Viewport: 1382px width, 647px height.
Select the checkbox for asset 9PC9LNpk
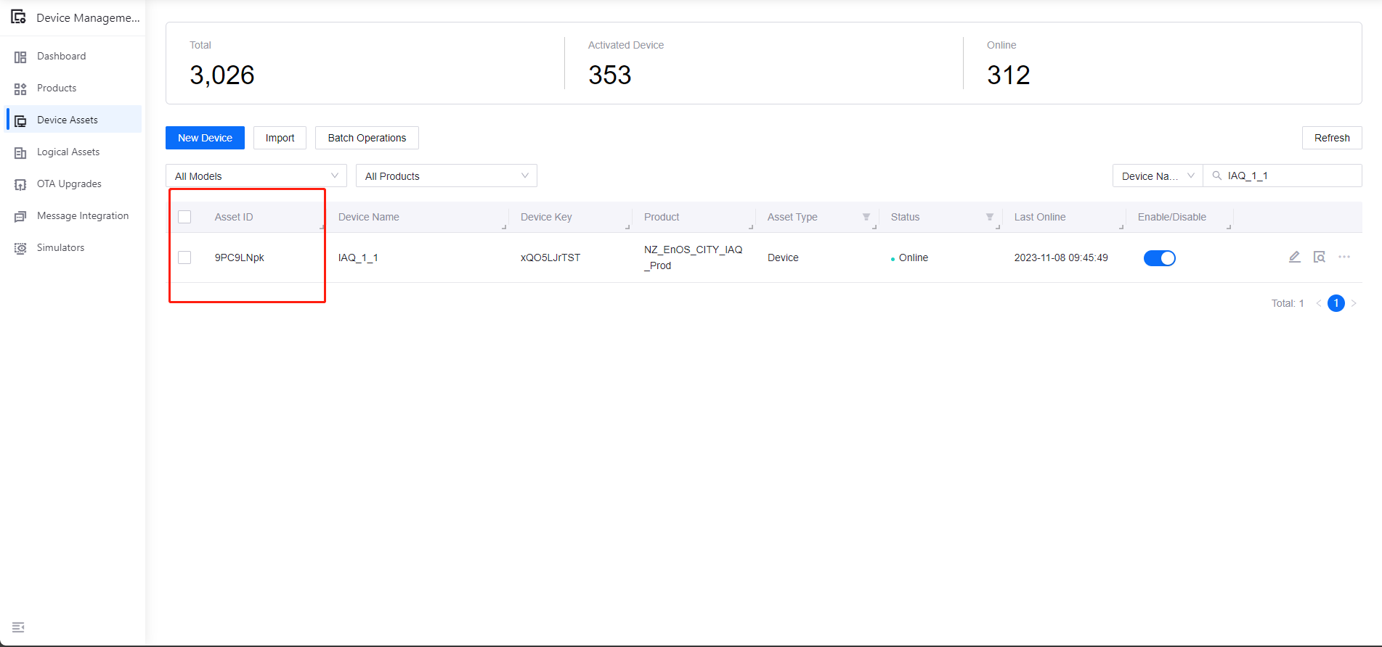point(184,257)
